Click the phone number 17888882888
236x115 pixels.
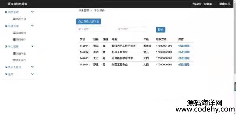pyautogui.click(x=164, y=52)
